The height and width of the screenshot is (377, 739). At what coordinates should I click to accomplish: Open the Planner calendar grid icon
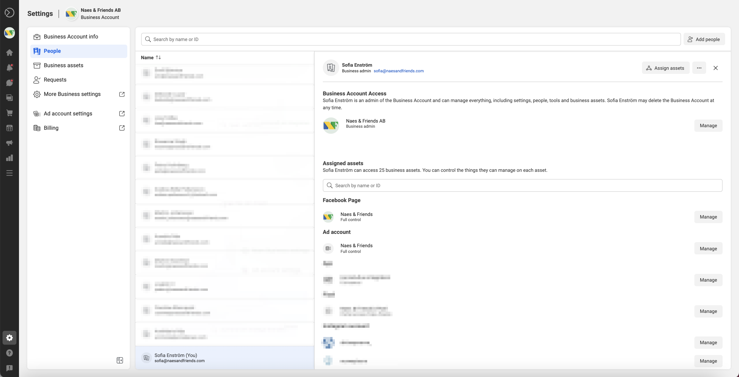pyautogui.click(x=9, y=128)
